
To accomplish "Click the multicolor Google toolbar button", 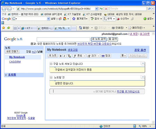I will pyautogui.click(x=64, y=19).
